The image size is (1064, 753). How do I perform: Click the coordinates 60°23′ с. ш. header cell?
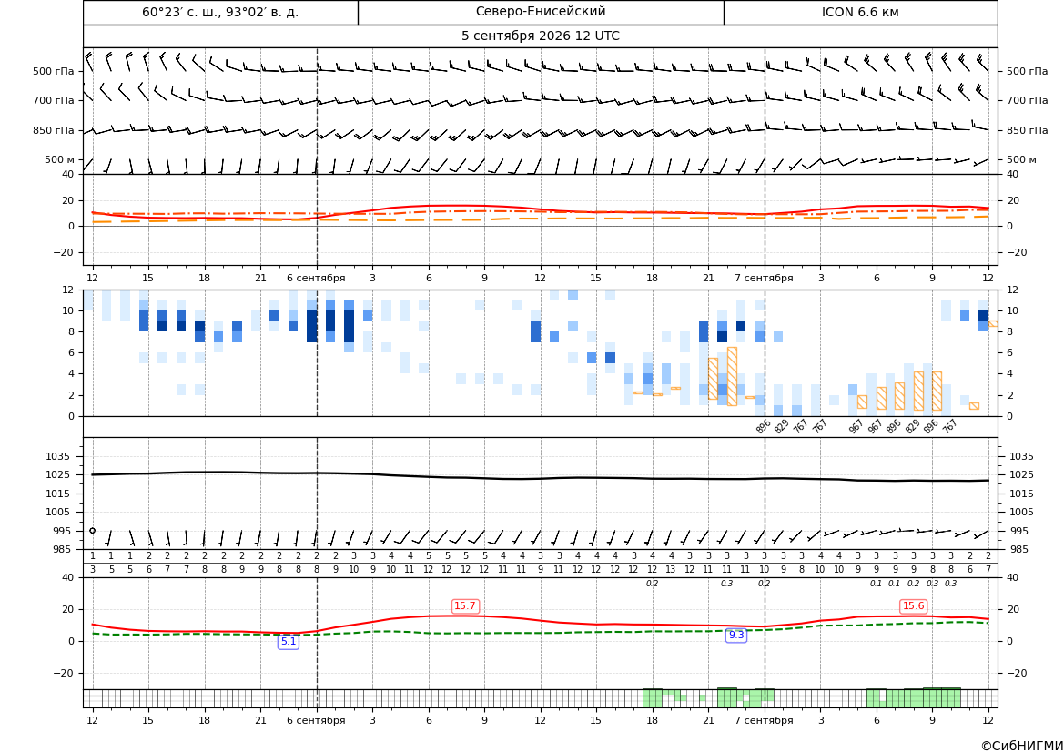[220, 12]
